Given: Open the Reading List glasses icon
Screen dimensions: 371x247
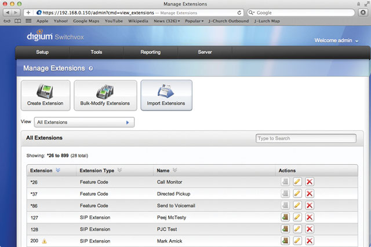Looking at the screenshot, I should tap(7, 21).
